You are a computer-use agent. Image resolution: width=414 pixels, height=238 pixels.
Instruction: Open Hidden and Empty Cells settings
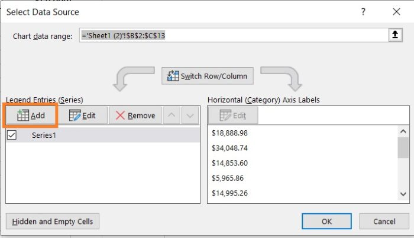pos(53,222)
